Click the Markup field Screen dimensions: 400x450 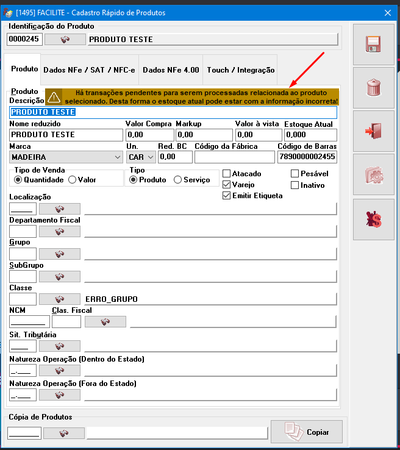pos(204,135)
